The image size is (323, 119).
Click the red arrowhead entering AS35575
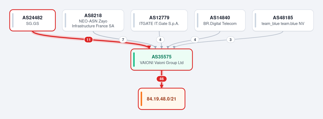tap(149, 47)
